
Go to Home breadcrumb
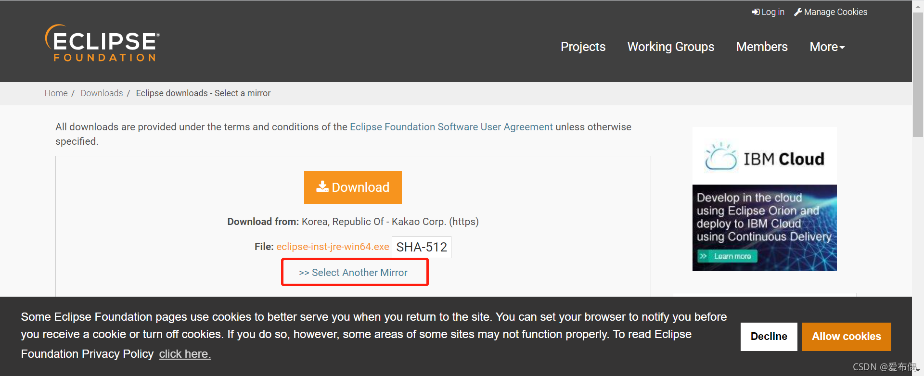click(x=56, y=93)
